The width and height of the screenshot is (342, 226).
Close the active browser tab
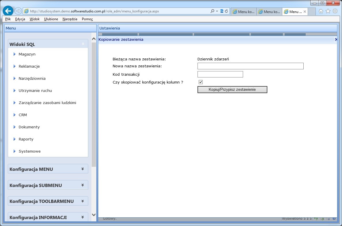305,12
